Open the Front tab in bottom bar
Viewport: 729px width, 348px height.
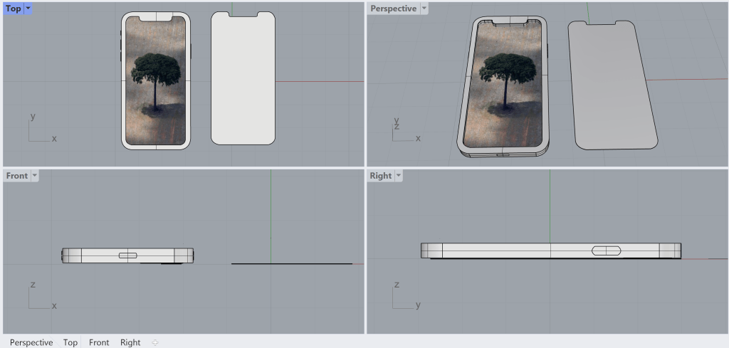(x=99, y=342)
